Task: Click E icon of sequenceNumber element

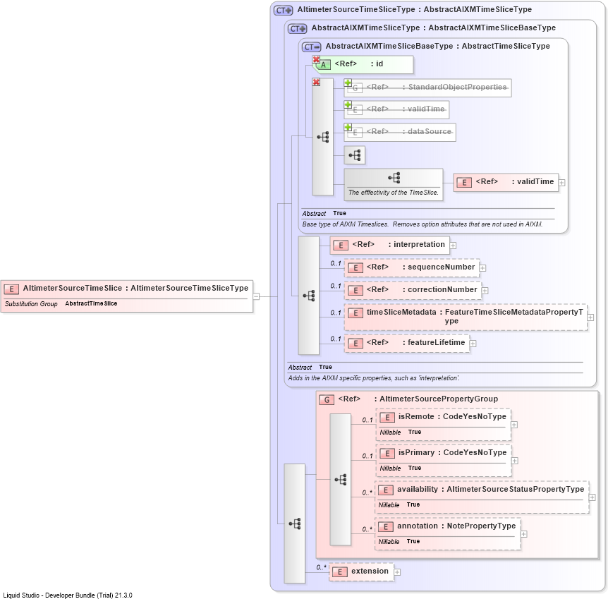Action: click(x=355, y=267)
